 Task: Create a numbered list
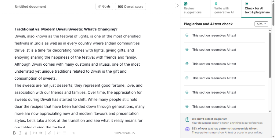click(x=59, y=133)
